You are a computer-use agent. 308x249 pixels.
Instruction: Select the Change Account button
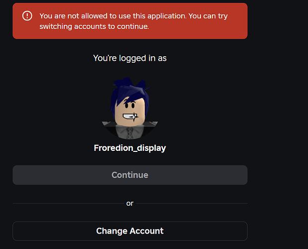[x=130, y=231]
